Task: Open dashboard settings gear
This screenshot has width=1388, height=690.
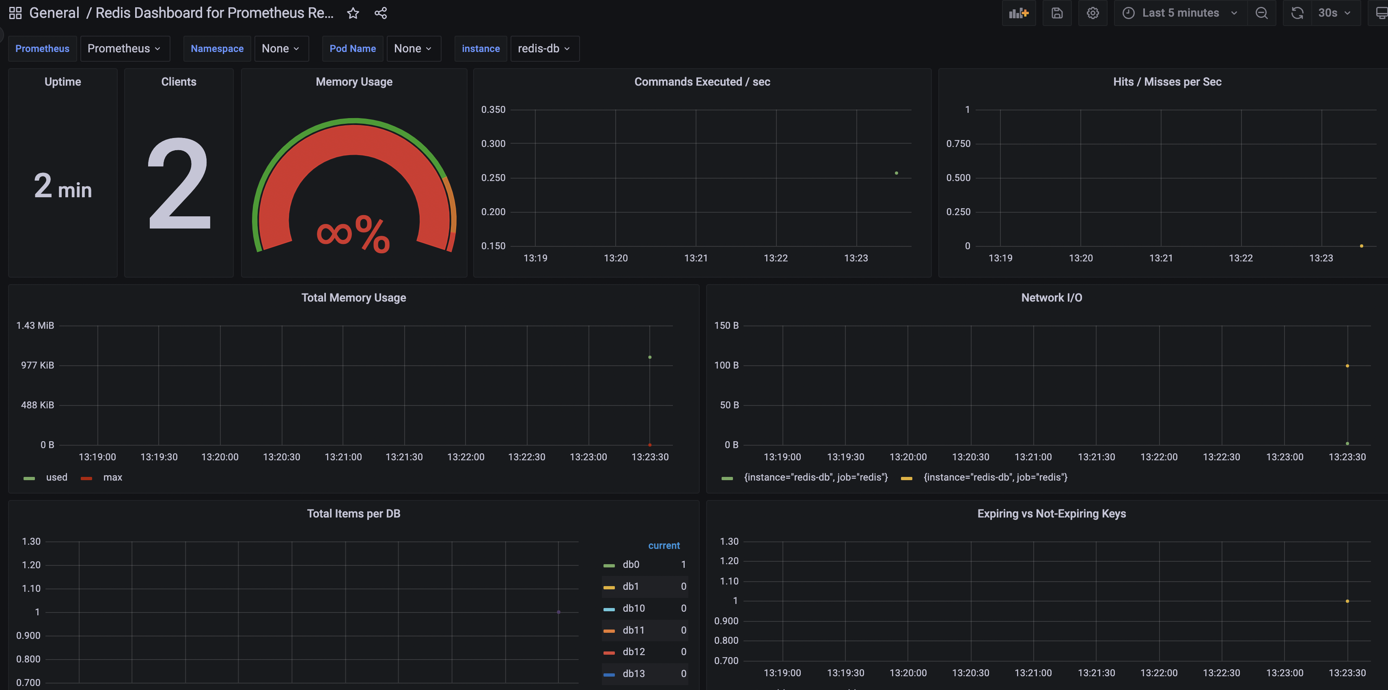Action: click(x=1092, y=13)
